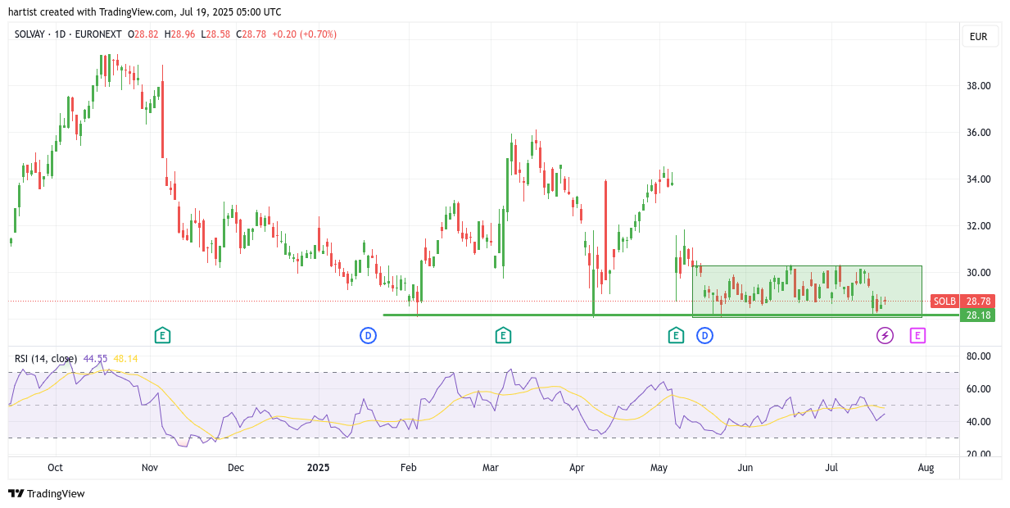Click the dividend D marker in January
The image size is (1010, 508).
pyautogui.click(x=368, y=335)
